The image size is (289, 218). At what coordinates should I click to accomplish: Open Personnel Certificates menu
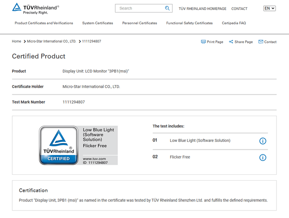click(140, 23)
